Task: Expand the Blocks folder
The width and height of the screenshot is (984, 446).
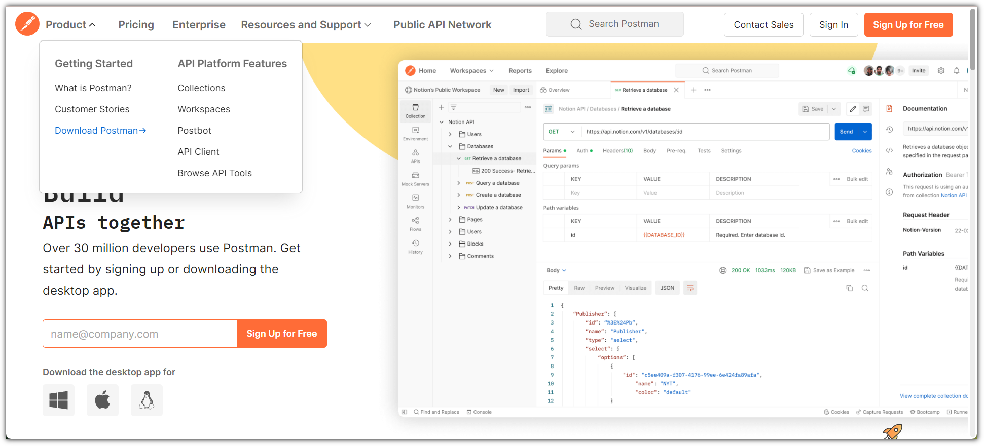Action: tap(450, 244)
